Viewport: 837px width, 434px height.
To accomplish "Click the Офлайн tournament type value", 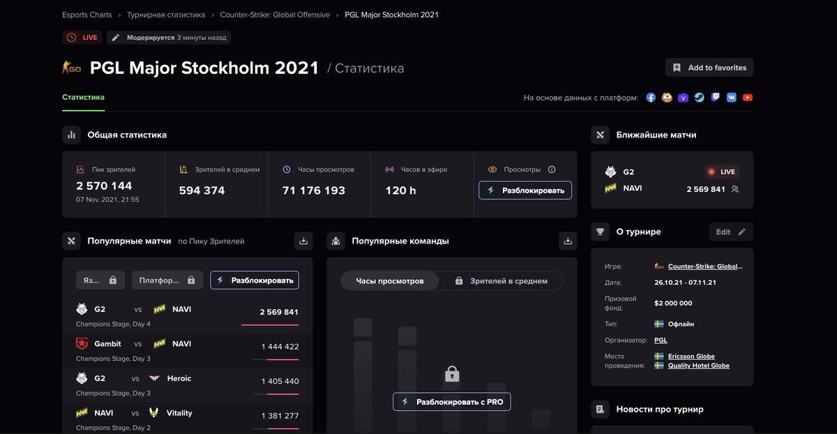I will [x=681, y=324].
